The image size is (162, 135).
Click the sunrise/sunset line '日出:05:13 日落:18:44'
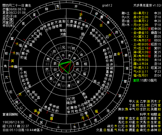point(18,130)
